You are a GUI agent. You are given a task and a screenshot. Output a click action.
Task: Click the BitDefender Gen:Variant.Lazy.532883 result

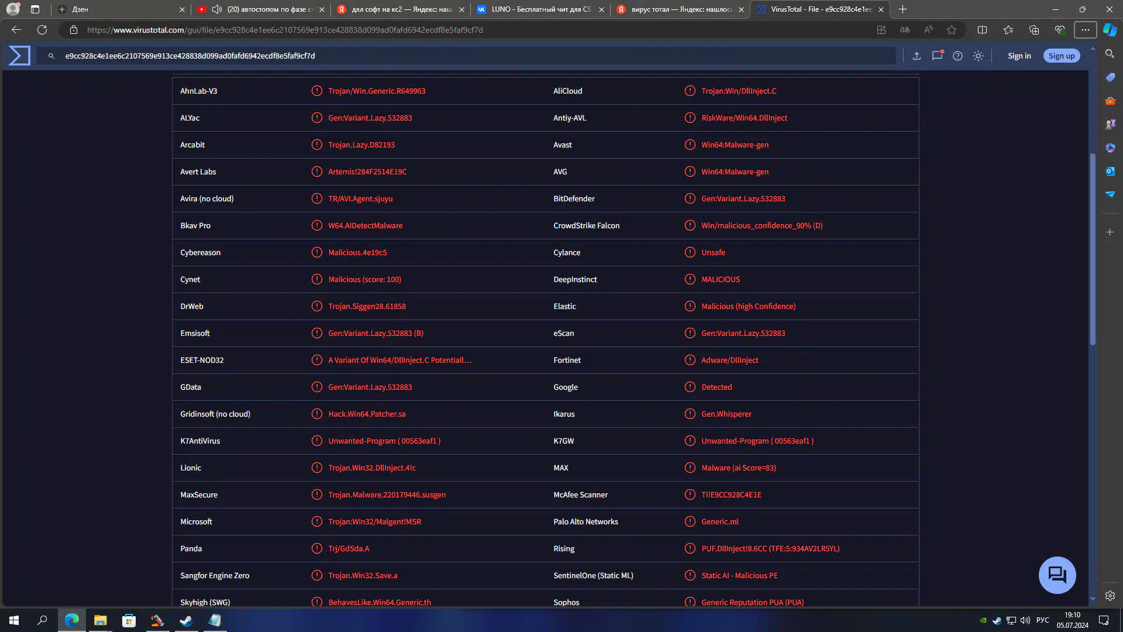[743, 198]
